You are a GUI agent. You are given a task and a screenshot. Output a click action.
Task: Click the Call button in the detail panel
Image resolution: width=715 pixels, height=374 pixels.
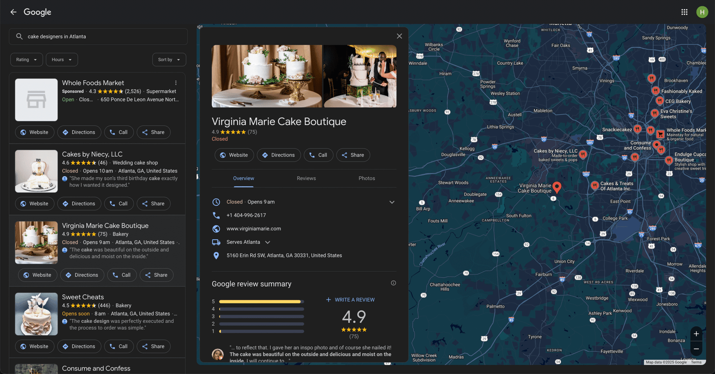pyautogui.click(x=318, y=155)
